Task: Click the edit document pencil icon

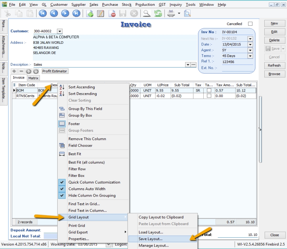Action: pyautogui.click(x=100, y=14)
